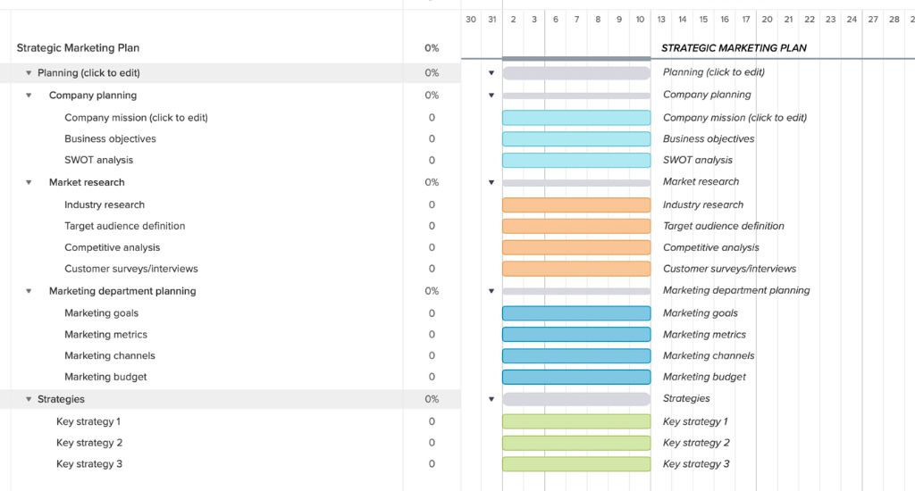Click the Planning summary bar in timeline
This screenshot has height=491, width=915.
(576, 73)
